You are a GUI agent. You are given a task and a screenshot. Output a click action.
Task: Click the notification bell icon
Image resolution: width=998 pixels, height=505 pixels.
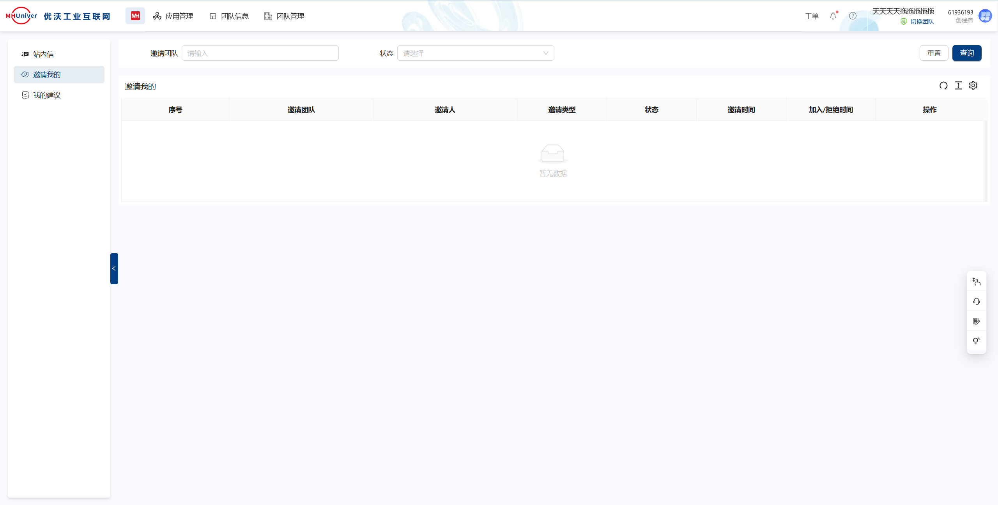833,16
